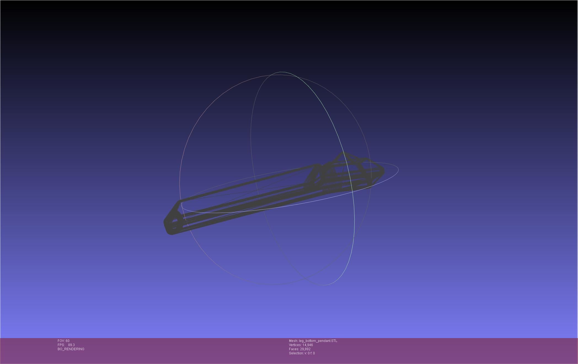Screen dimensions: 578x364
Task: Click the FOV: 60 readout
Action: pos(63,341)
